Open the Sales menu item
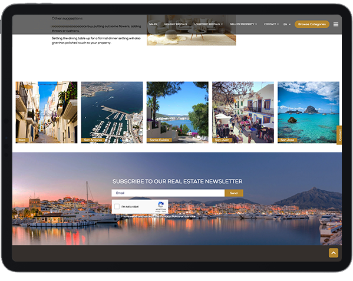 pos(153,24)
